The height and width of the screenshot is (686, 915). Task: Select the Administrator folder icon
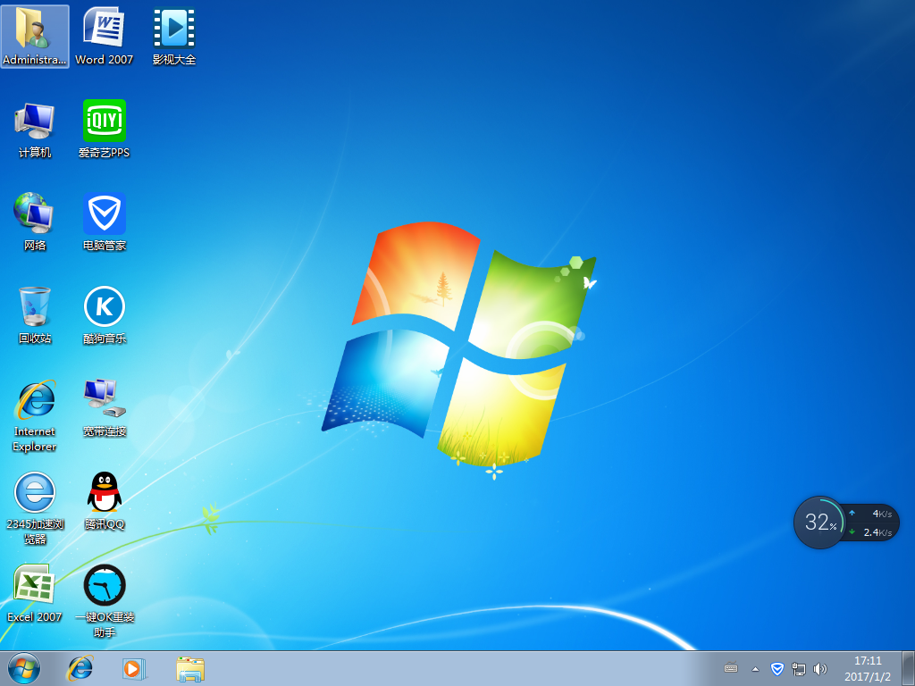(35, 28)
